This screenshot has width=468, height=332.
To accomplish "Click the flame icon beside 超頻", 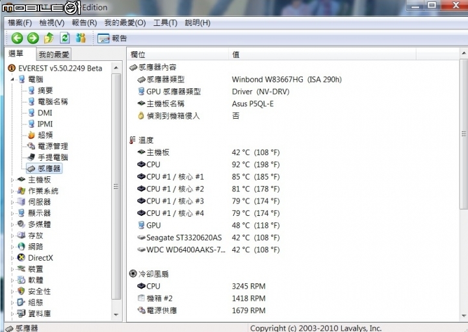I will click(x=31, y=135).
